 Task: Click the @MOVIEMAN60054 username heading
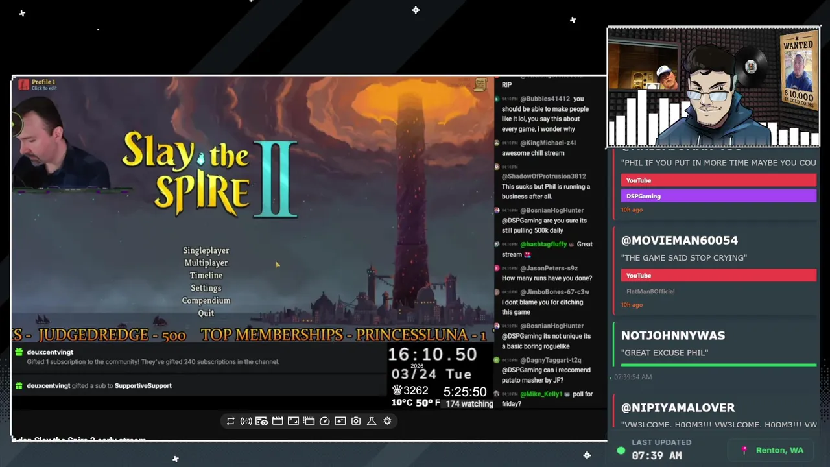pos(680,240)
